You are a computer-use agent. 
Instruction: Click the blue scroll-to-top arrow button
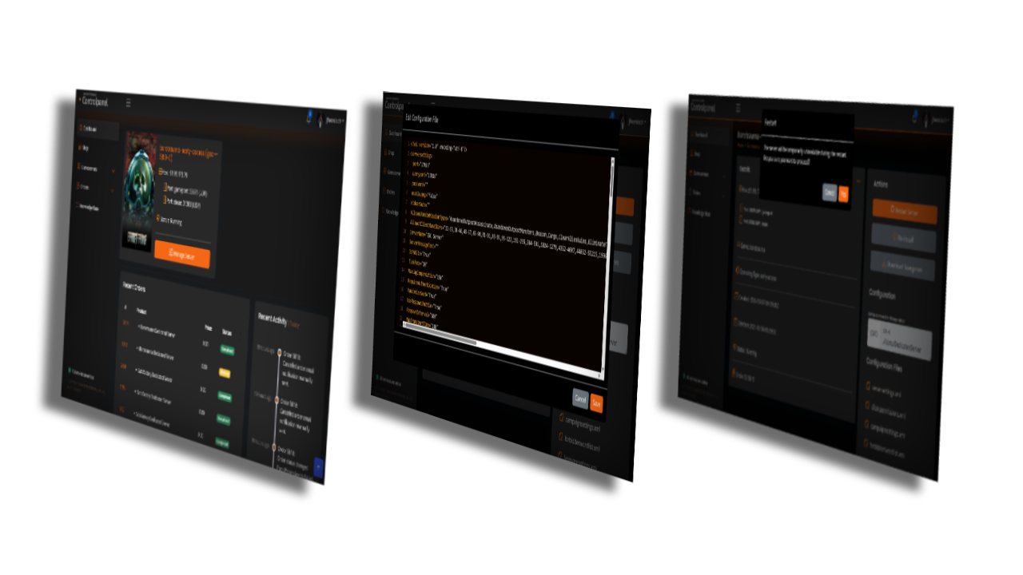pyautogui.click(x=319, y=469)
